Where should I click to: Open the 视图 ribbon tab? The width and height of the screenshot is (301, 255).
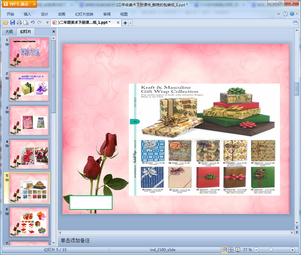(124, 14)
